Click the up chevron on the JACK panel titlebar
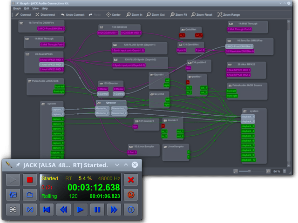This screenshot has width=298, height=223. click(126, 165)
